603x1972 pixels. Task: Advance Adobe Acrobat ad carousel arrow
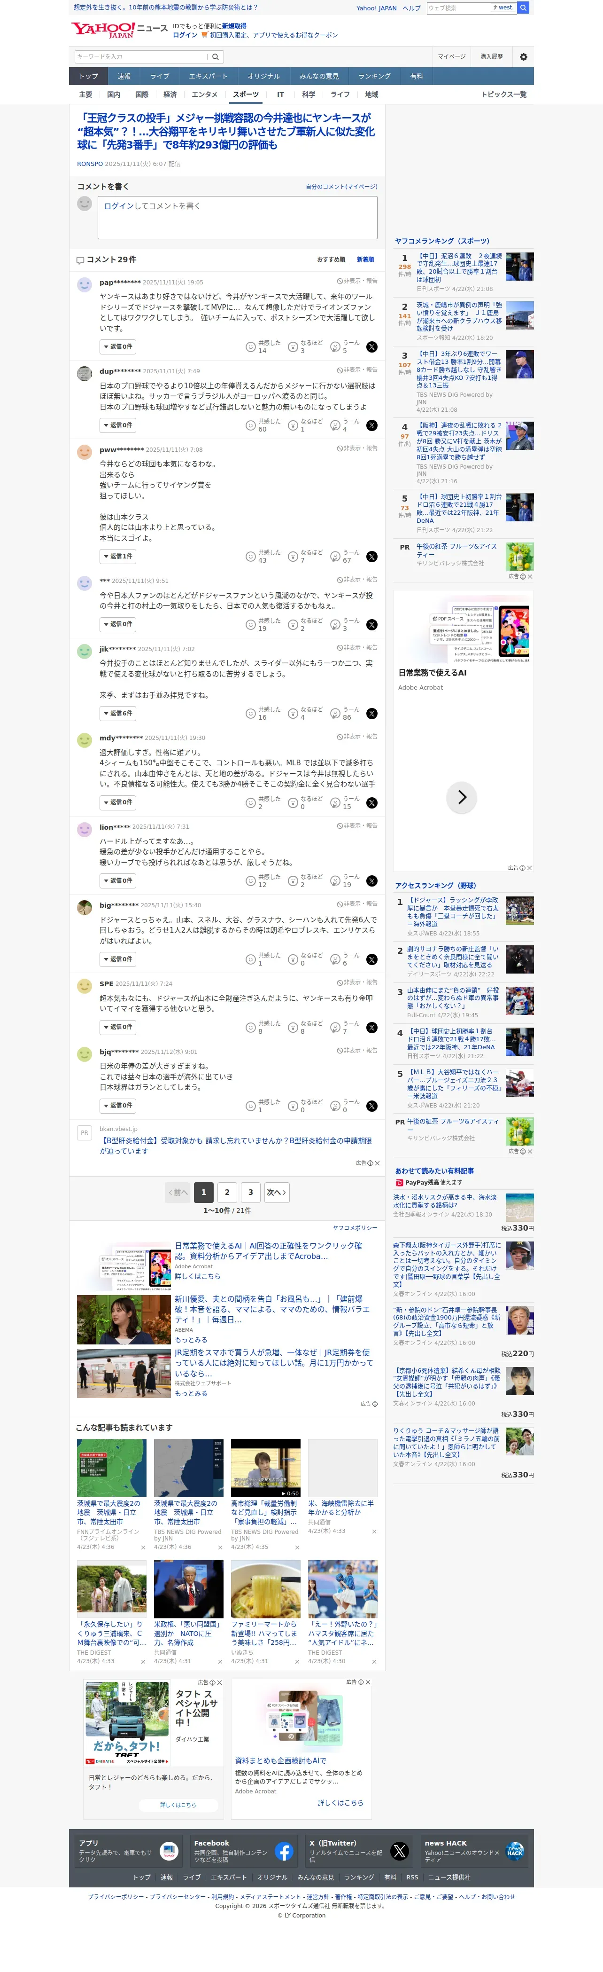pos(462,797)
